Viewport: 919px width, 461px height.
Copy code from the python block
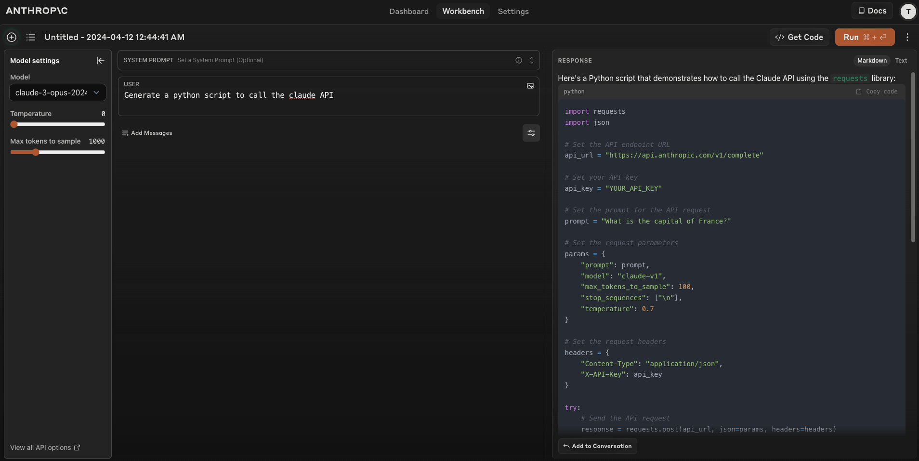877,92
